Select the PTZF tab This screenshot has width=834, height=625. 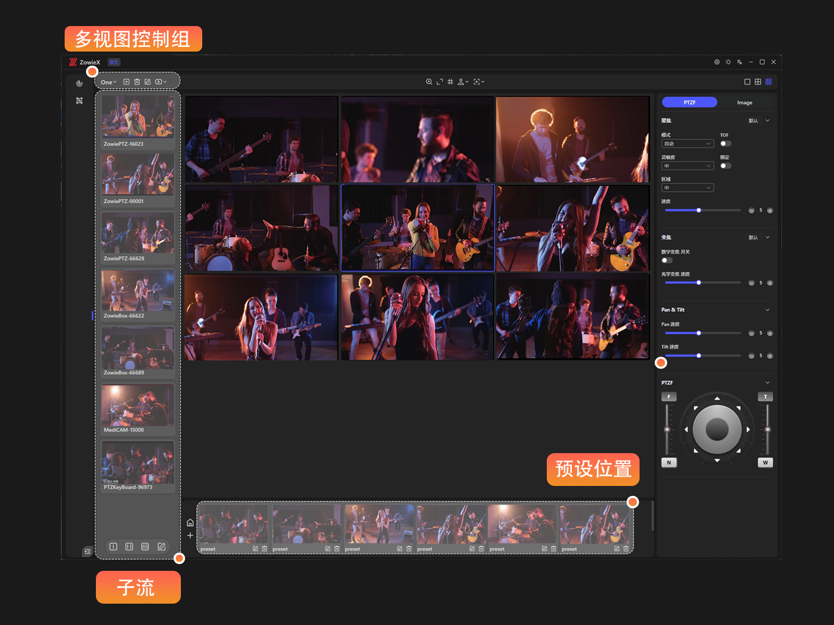(x=689, y=103)
